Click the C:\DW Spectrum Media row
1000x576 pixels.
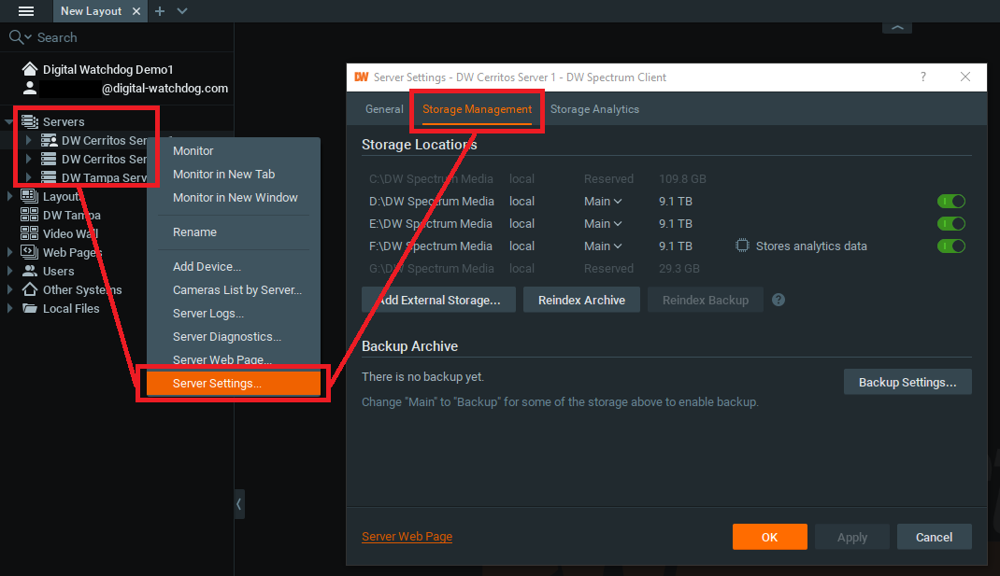pyautogui.click(x=666, y=179)
